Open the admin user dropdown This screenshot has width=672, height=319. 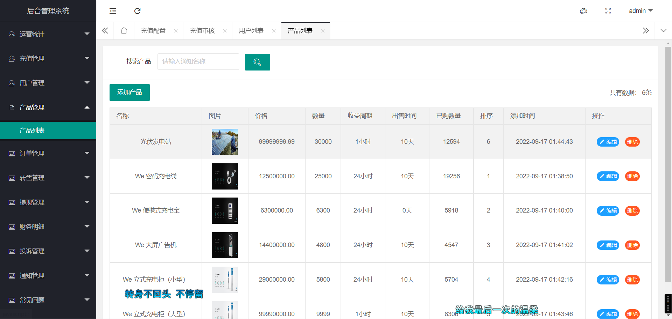[x=641, y=11]
